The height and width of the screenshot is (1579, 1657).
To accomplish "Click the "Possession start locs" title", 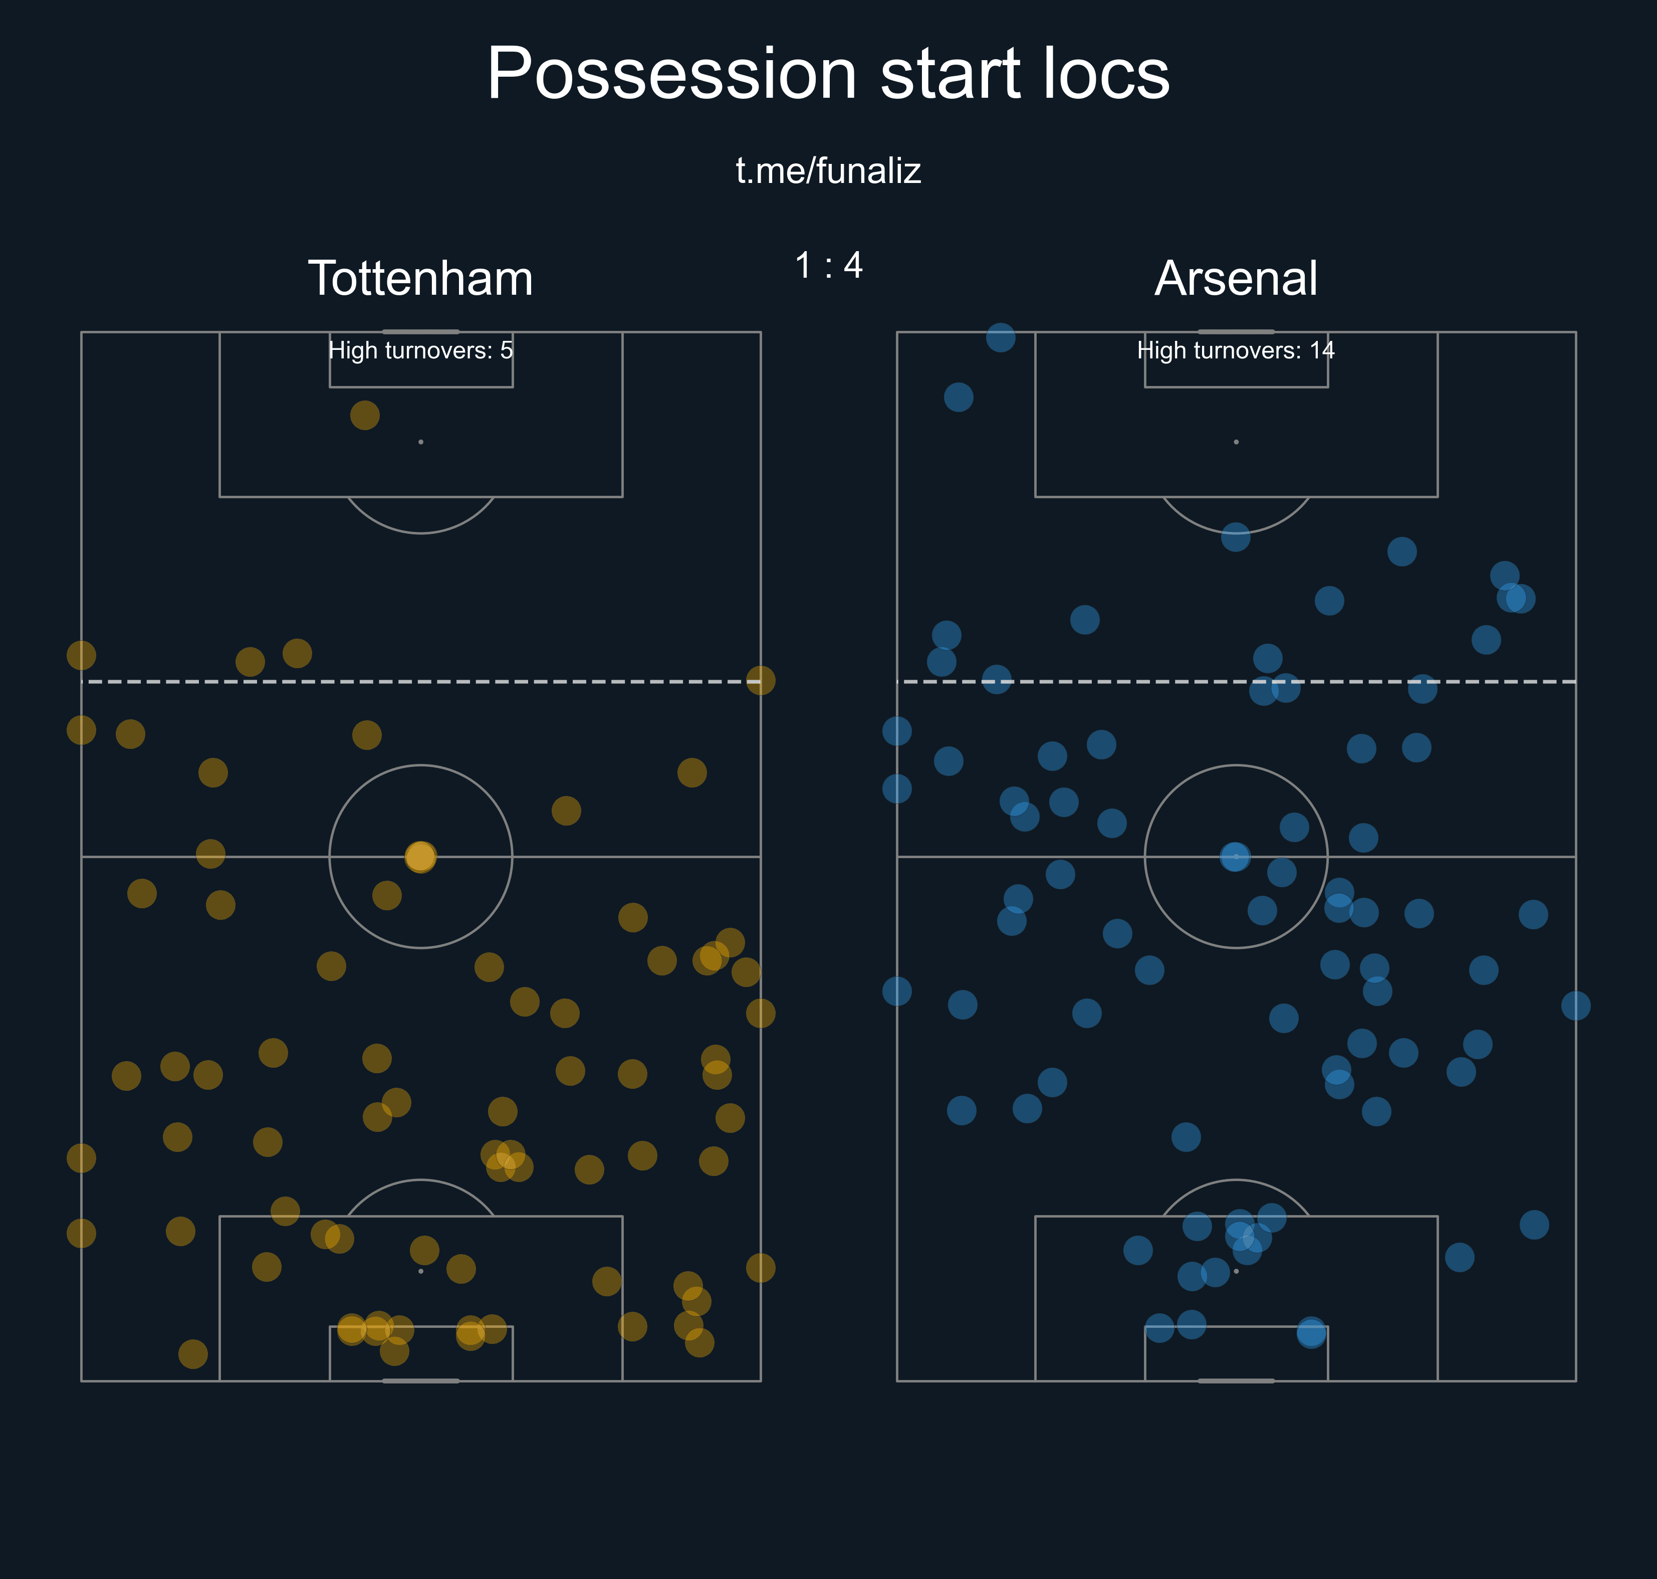I will [828, 74].
